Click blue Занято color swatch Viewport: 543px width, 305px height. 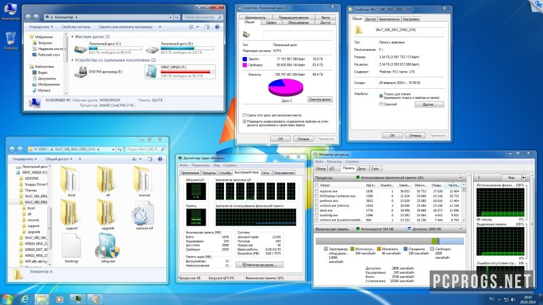pyautogui.click(x=245, y=59)
